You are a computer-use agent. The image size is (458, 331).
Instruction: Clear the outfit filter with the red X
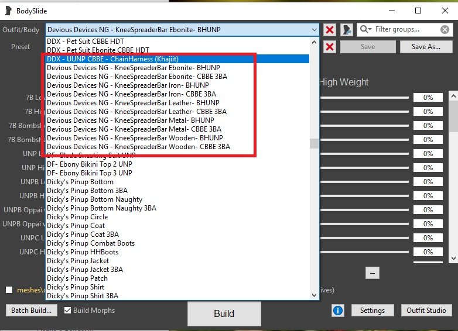tap(330, 29)
